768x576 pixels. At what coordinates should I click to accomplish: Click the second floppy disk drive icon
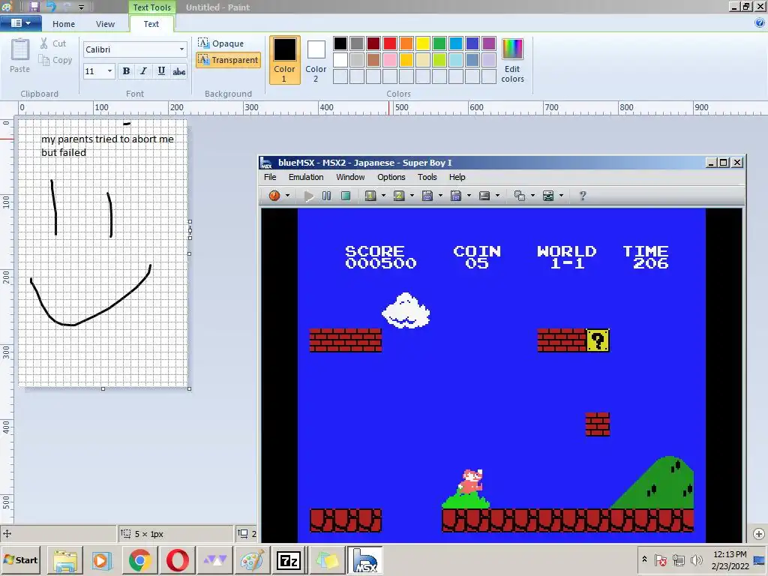coord(455,196)
